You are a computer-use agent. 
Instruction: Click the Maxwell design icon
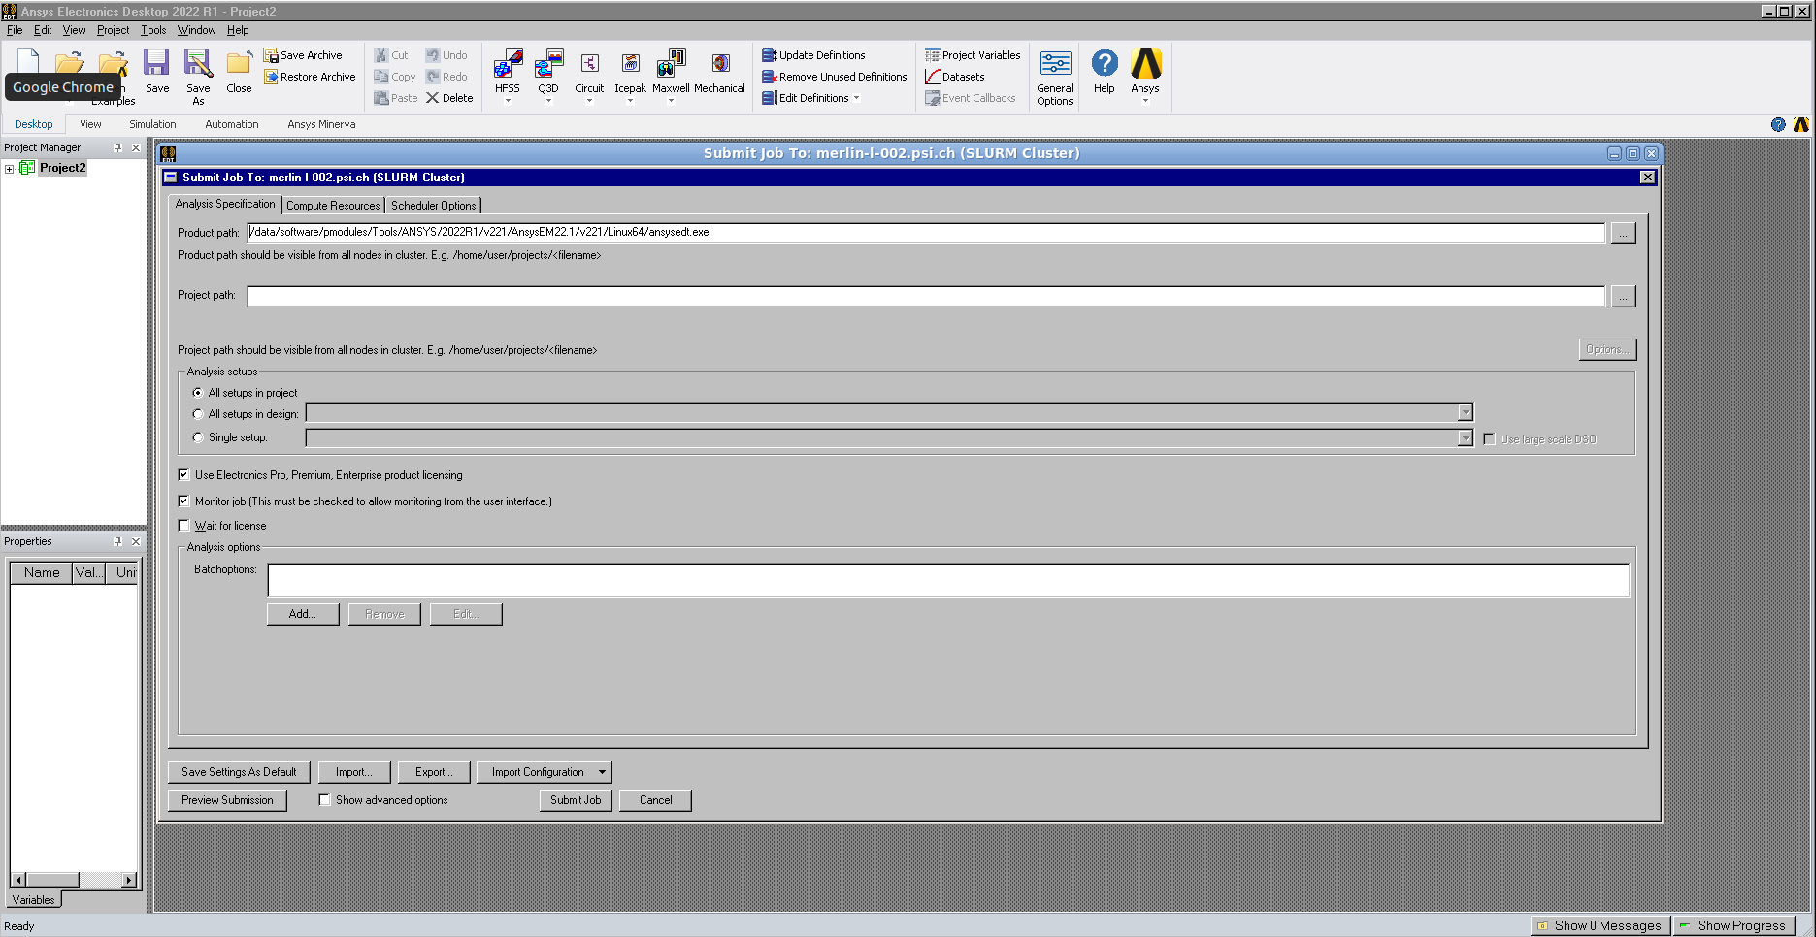click(x=671, y=65)
